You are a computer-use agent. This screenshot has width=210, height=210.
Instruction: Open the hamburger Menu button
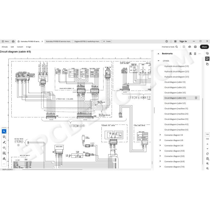point(5,41)
